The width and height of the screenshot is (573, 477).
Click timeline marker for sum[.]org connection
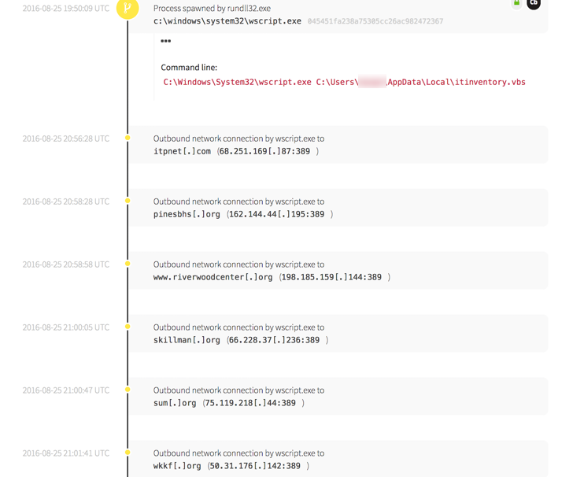128,390
